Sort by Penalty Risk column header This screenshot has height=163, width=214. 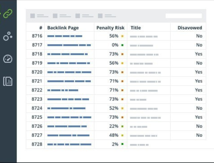[111, 28]
